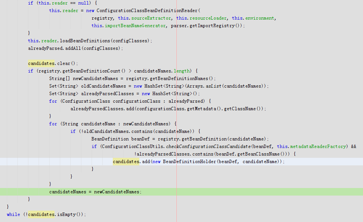363x222 pixels.
Task: Click 'resourceLoader' field reference
Action: [x=208, y=18]
